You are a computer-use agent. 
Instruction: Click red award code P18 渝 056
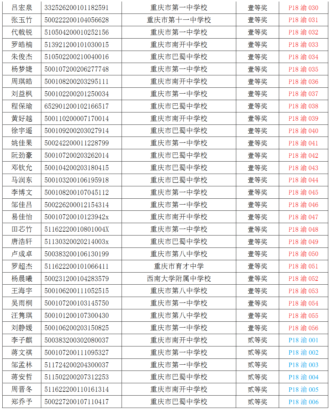(x=303, y=328)
